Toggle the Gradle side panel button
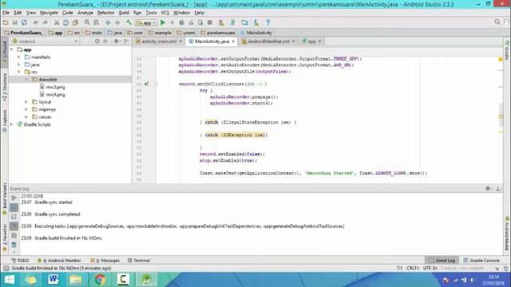This screenshot has width=511, height=287. click(x=507, y=50)
